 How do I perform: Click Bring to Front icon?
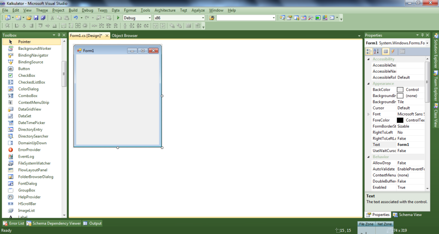(172, 26)
